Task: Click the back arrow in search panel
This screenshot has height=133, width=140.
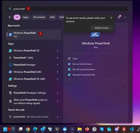Action: pyautogui.click(x=10, y=17)
